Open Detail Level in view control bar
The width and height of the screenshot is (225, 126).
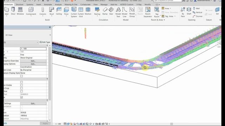point(65,124)
